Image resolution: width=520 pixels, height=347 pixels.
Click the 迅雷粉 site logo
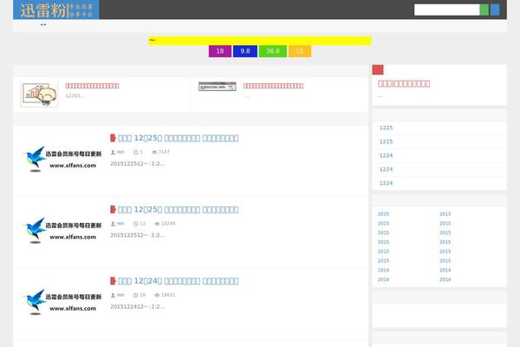coord(56,10)
